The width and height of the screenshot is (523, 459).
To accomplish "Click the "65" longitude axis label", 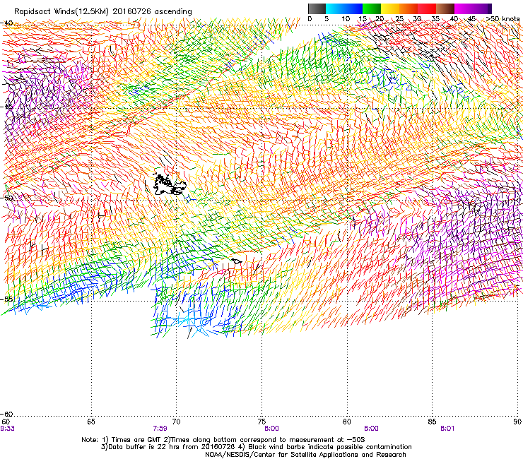I will (x=91, y=422).
